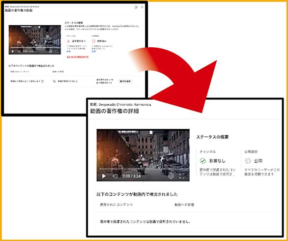Image resolution: width=288 pixels, height=241 pixels.
Task: Click the 影響なし status text
Action: pyautogui.click(x=217, y=161)
